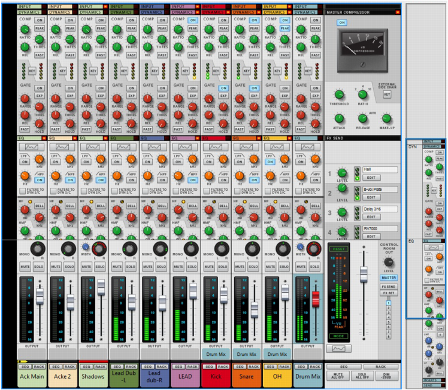This screenshot has height=390, width=448.
Task: Click the control room level knob
Action: [x=389, y=261]
